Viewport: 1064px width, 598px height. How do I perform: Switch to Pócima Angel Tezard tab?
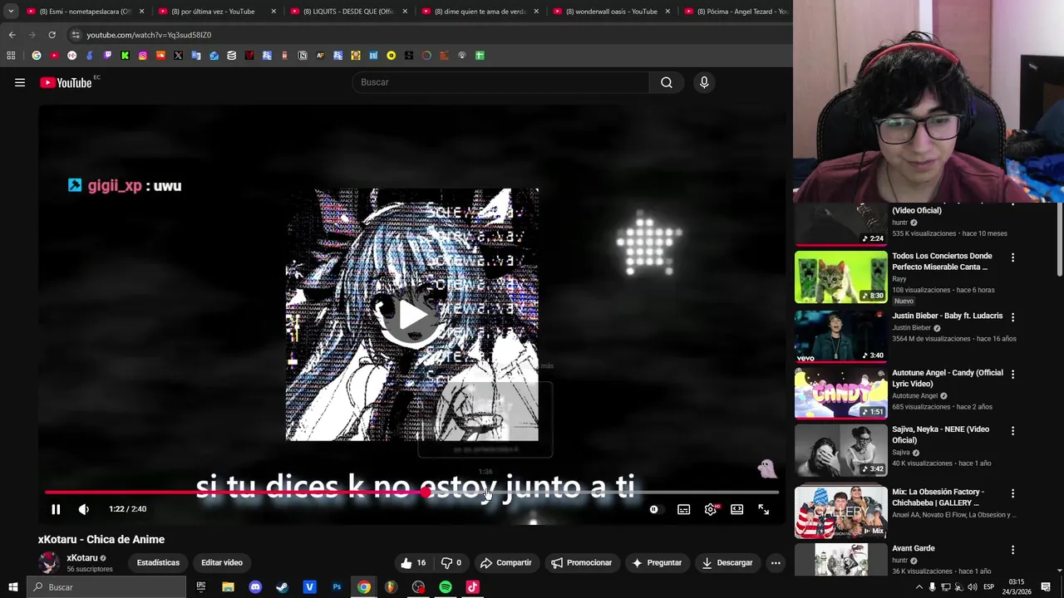pyautogui.click(x=736, y=12)
